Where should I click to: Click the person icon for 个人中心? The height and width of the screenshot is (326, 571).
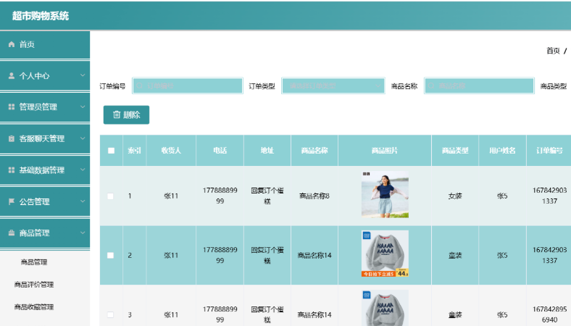pos(12,75)
